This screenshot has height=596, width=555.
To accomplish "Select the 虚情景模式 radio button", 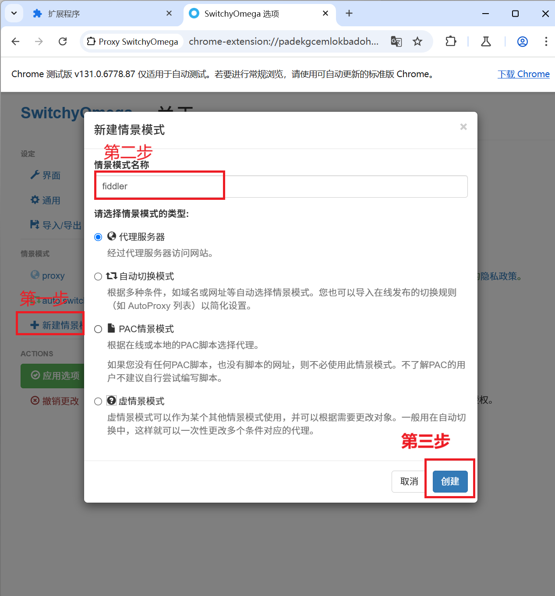I will [98, 401].
